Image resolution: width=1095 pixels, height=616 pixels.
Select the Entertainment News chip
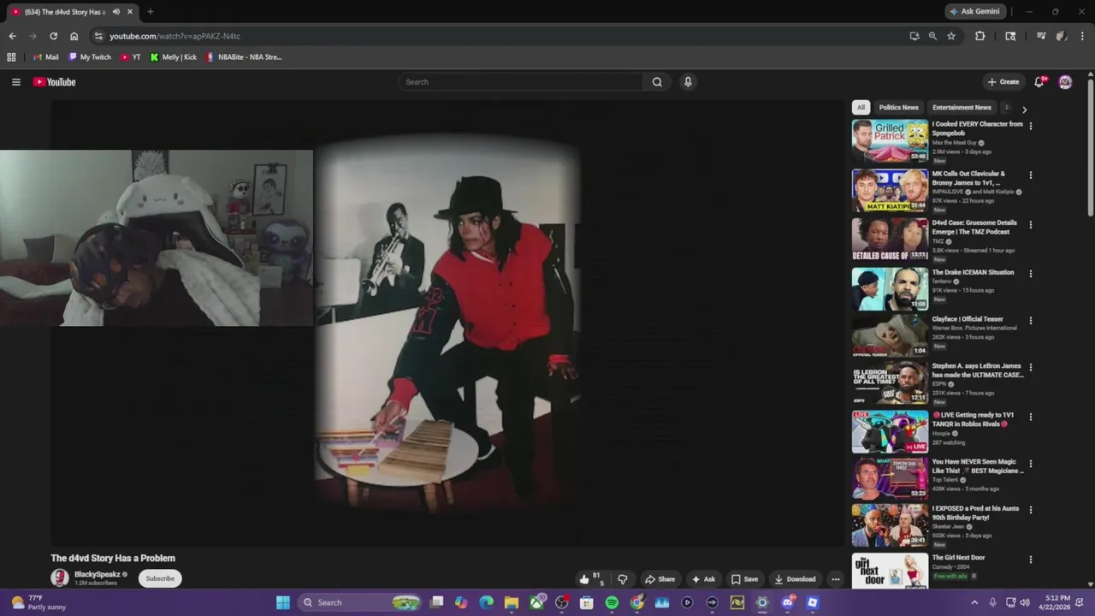click(962, 108)
